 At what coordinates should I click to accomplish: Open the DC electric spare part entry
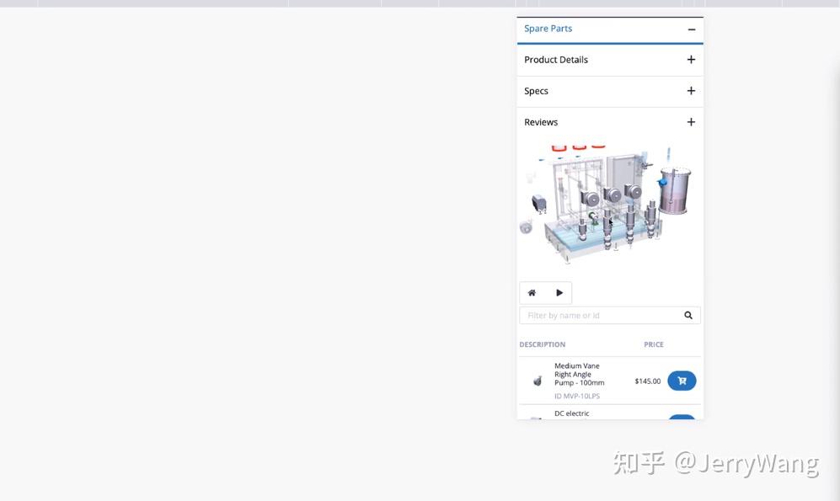(572, 413)
